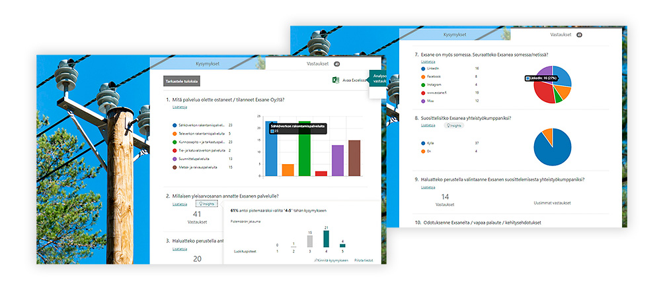661x288 pixels.
Task: Click the short red bar in question 1 chart
Action: (x=321, y=173)
